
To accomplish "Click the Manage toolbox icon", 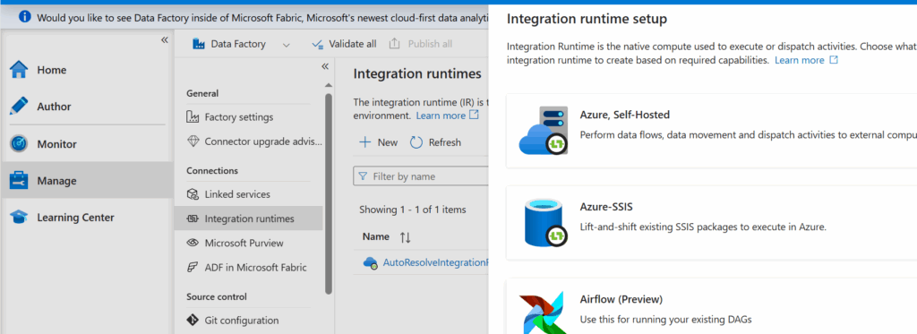I will coord(19,181).
